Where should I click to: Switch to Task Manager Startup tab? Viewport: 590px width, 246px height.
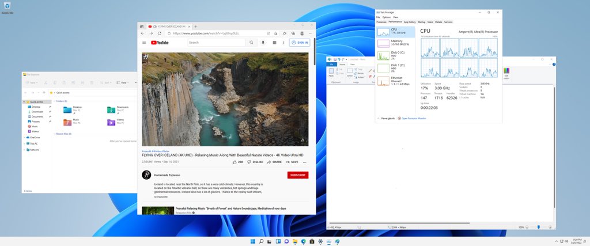(421, 22)
